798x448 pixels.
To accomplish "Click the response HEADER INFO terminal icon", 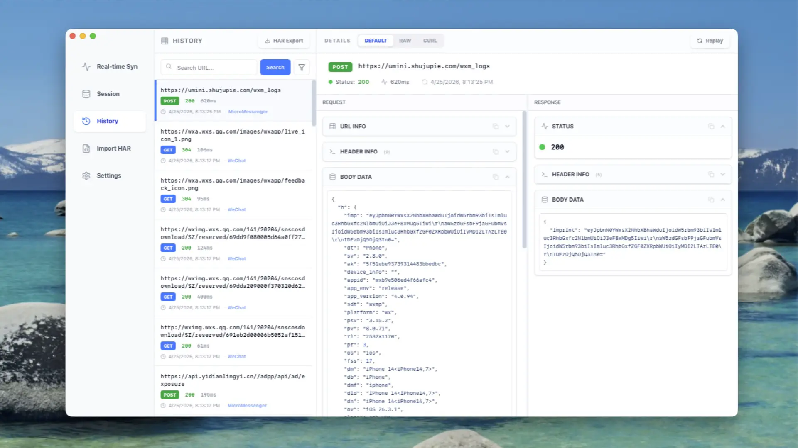I will [x=545, y=175].
